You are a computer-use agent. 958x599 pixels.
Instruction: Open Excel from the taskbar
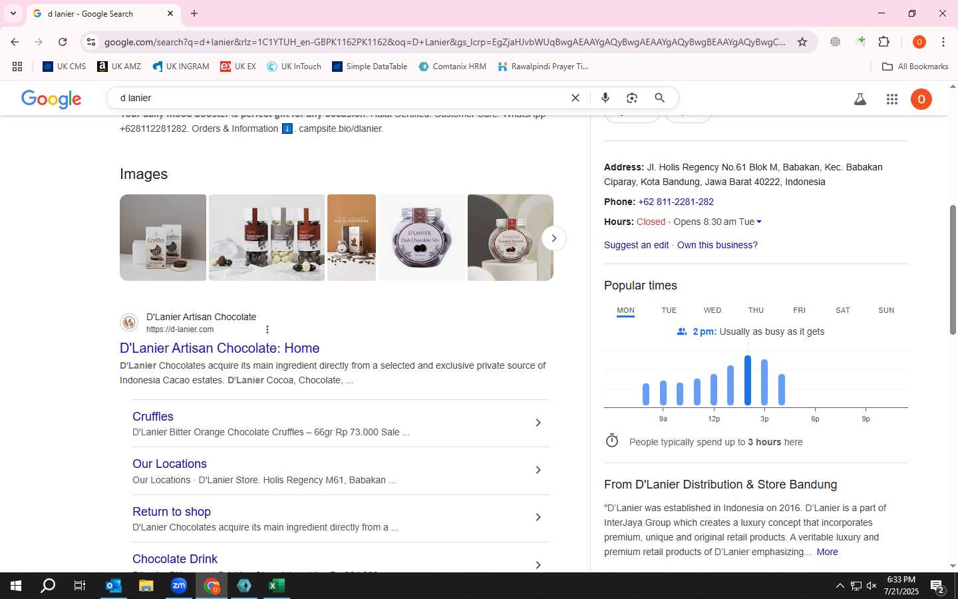[x=277, y=586]
